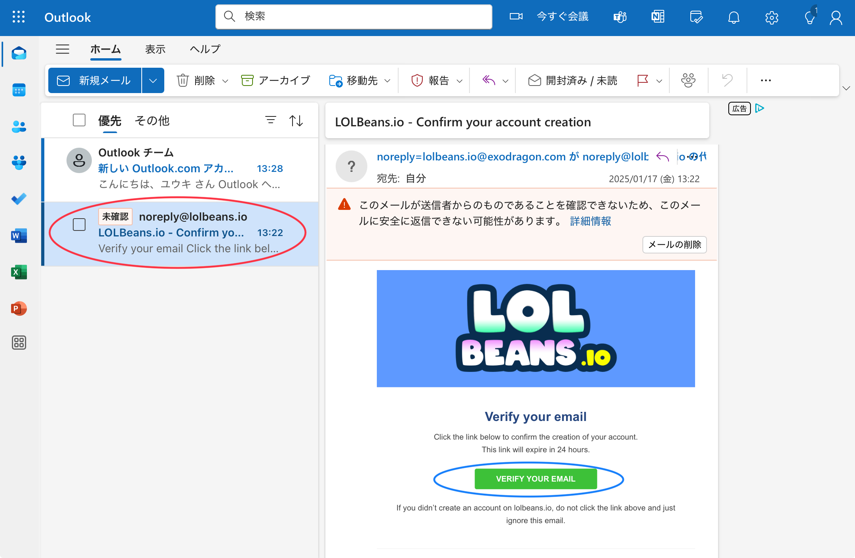Select the 優先 inbox tab
855x558 pixels.
click(x=110, y=120)
